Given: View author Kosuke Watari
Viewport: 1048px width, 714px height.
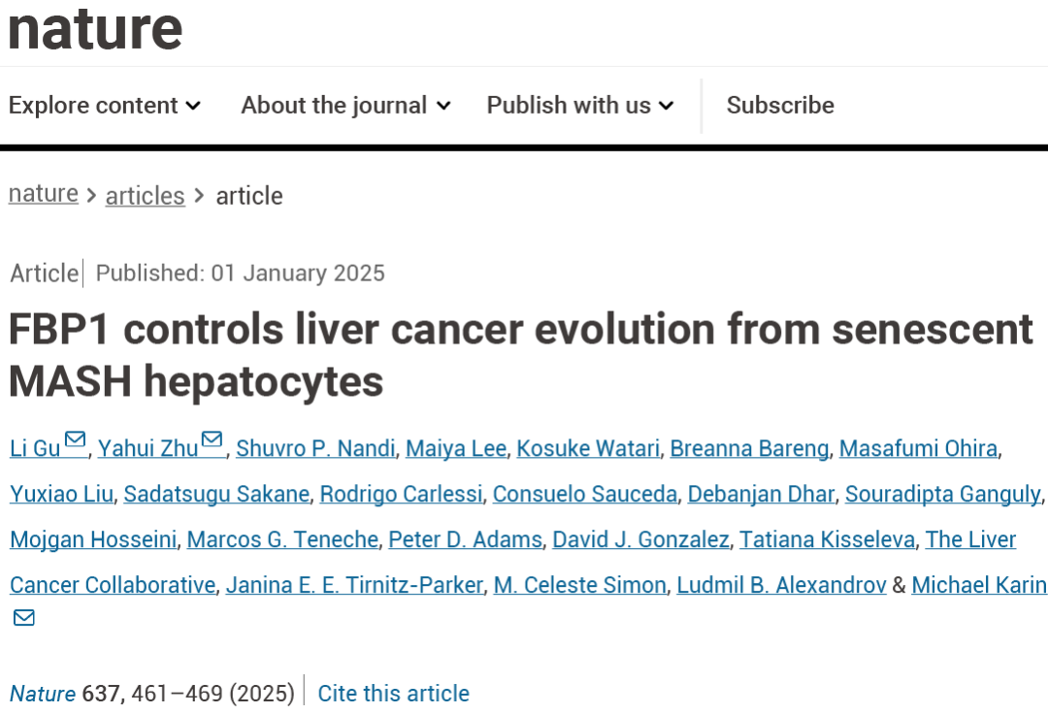Looking at the screenshot, I should coord(588,448).
